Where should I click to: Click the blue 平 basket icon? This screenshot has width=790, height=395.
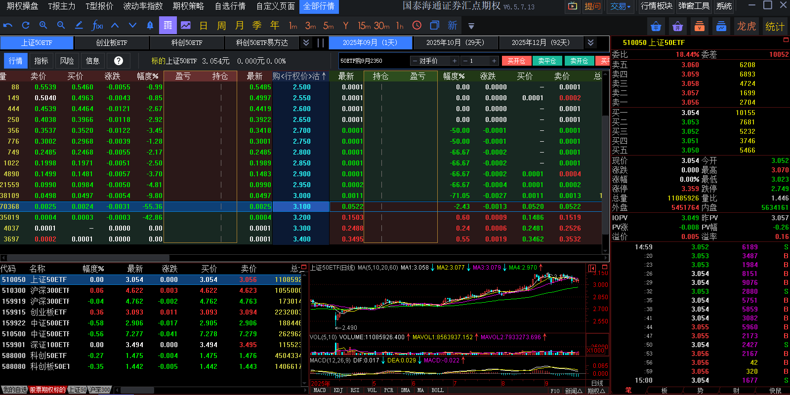coord(656,26)
